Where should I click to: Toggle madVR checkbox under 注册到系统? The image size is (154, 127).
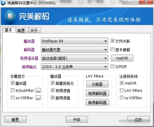pos(122,83)
